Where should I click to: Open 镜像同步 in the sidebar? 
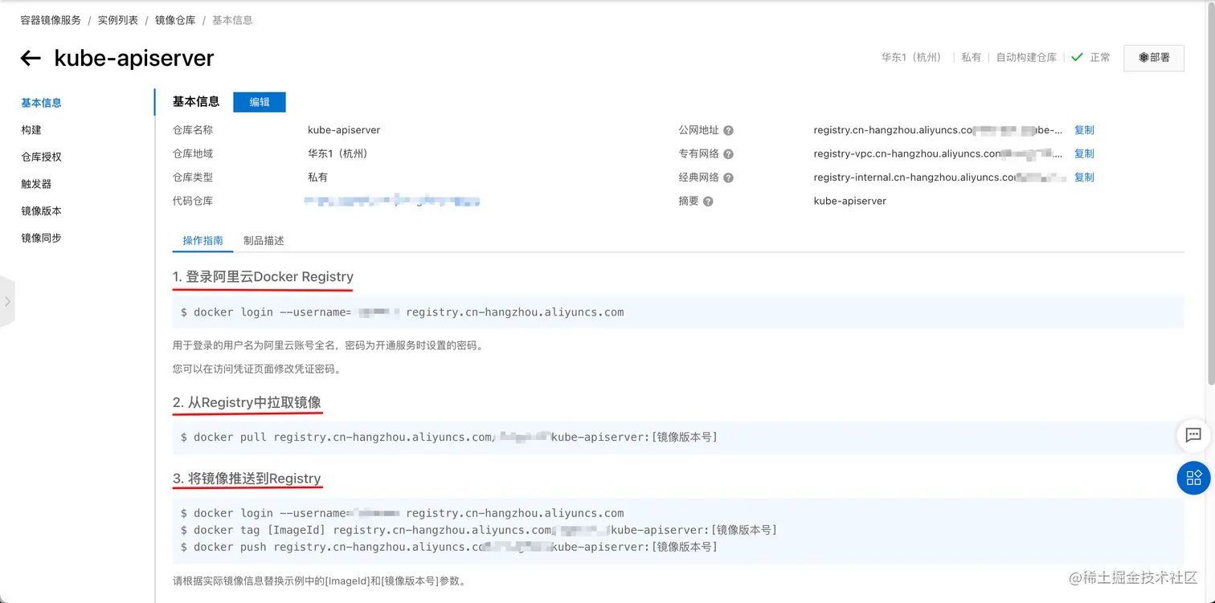click(42, 238)
